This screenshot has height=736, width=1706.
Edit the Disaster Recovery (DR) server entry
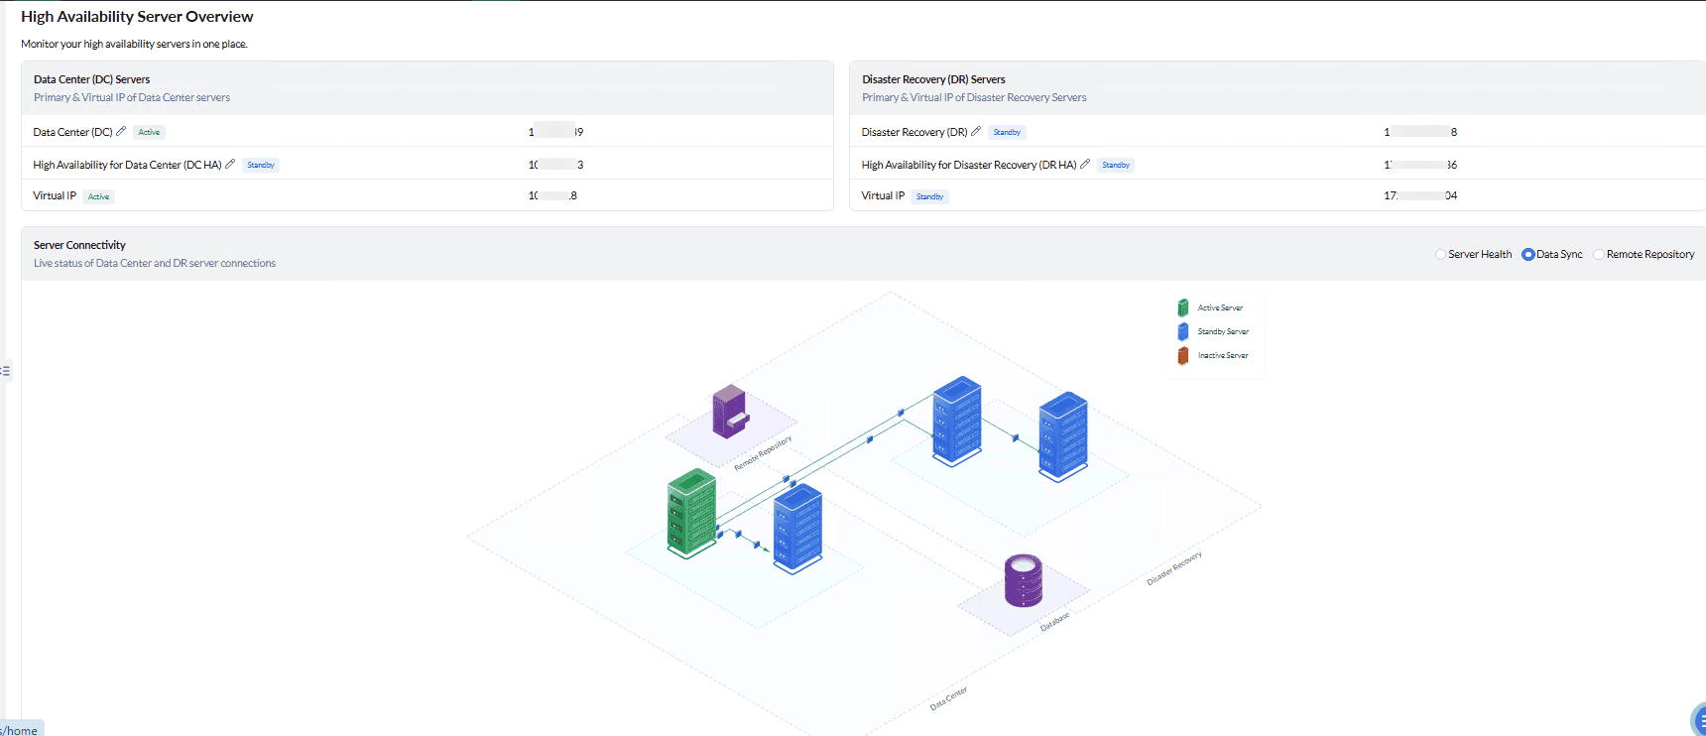[976, 131]
